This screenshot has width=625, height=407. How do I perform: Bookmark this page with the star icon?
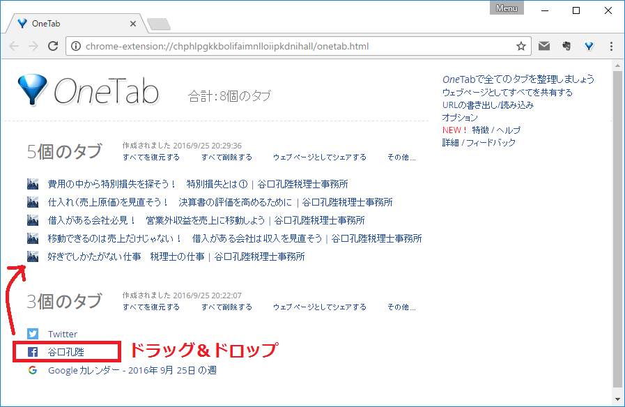(520, 47)
